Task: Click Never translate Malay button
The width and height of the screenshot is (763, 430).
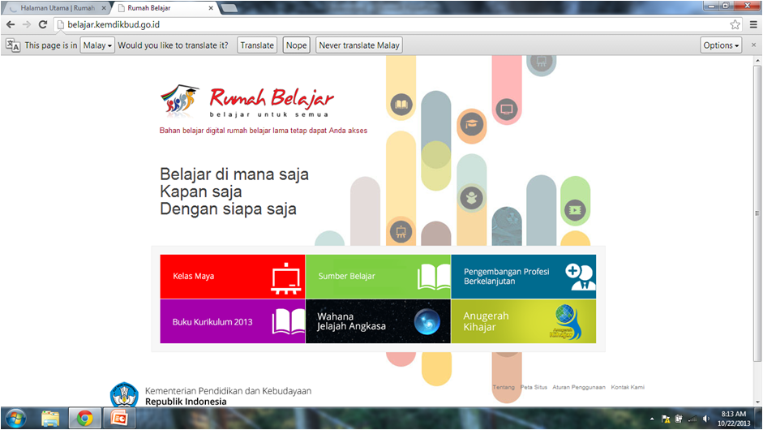Action: tap(359, 45)
